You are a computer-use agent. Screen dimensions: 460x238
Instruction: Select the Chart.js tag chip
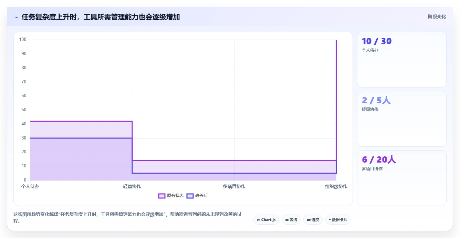pos(266,220)
